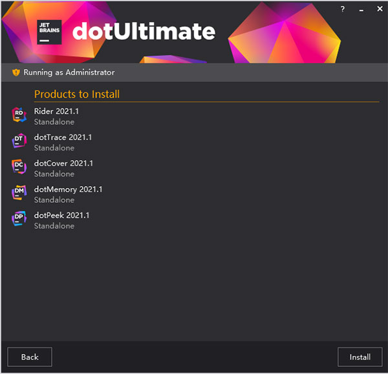Click the dotPeek DP product icon
The height and width of the screenshot is (374, 388).
point(19,218)
